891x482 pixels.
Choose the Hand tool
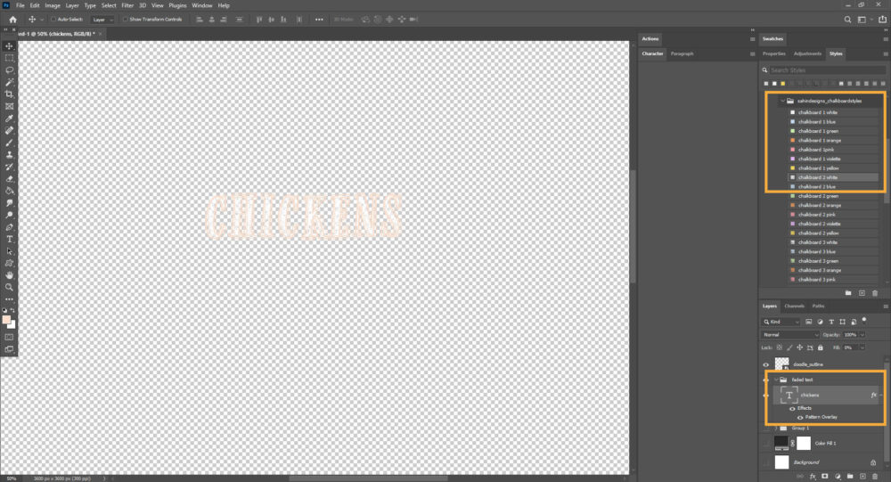pos(10,275)
